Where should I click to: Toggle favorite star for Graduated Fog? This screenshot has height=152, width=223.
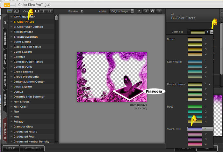coord(11,137)
